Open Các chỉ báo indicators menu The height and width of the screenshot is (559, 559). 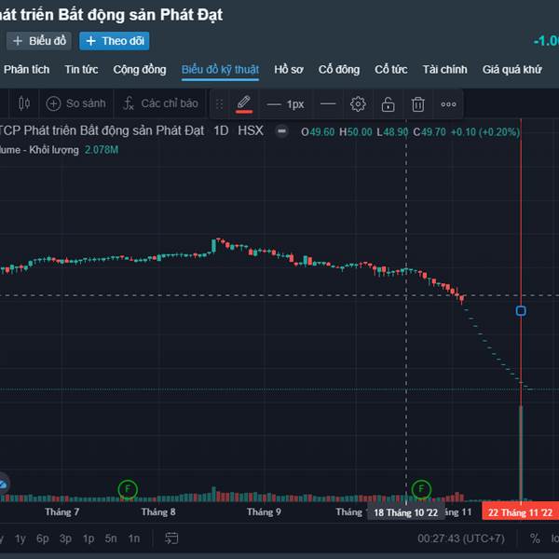tap(160, 103)
